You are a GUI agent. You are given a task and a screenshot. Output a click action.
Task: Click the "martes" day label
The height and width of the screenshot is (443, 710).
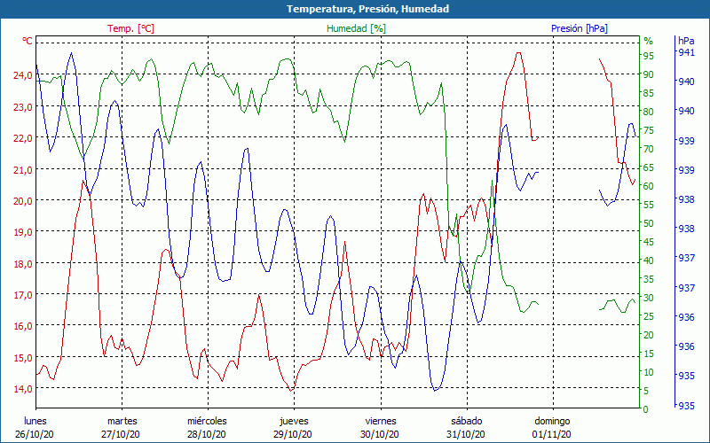click(x=122, y=422)
